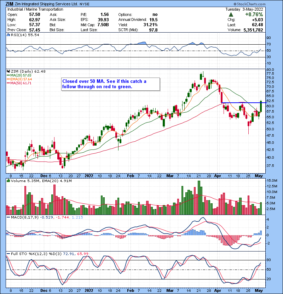Image resolution: width=283 pixels, height=294 pixels.
Task: Click the Low value 57.37
Action: pos(34,25)
